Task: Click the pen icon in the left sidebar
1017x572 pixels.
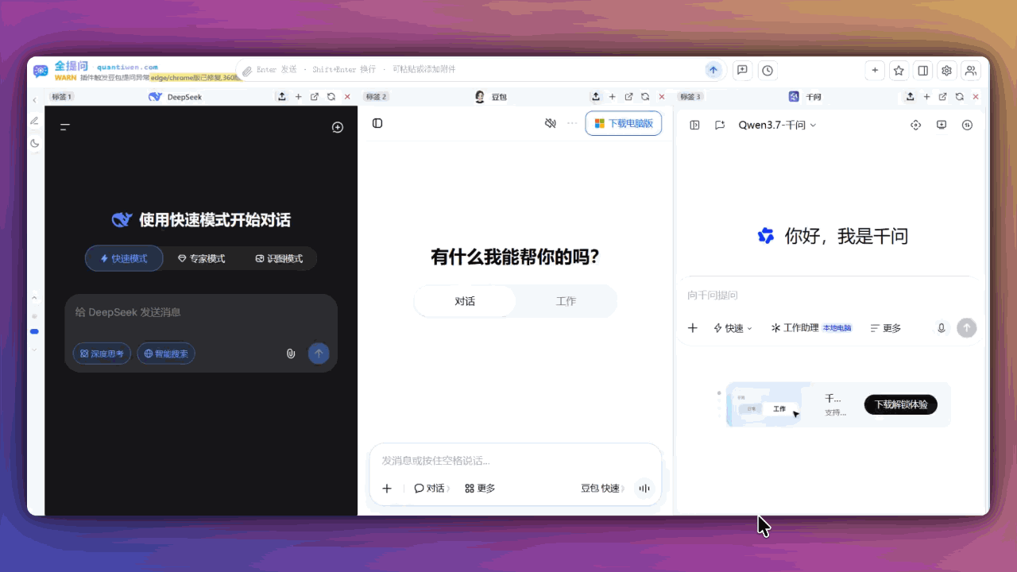Action: click(x=34, y=121)
